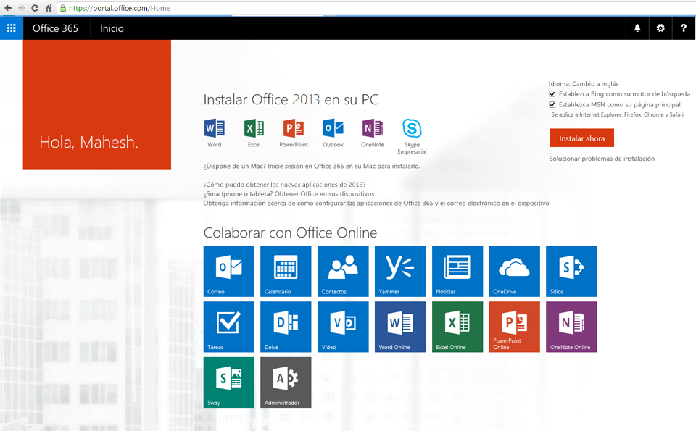Uncheck Establezca Bing como motor de búsqueda
The height and width of the screenshot is (431, 696).
552,94
